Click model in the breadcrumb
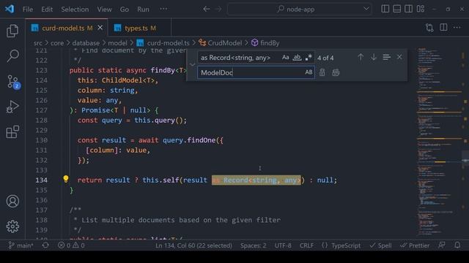Image resolution: width=469 pixels, height=263 pixels. (x=117, y=43)
